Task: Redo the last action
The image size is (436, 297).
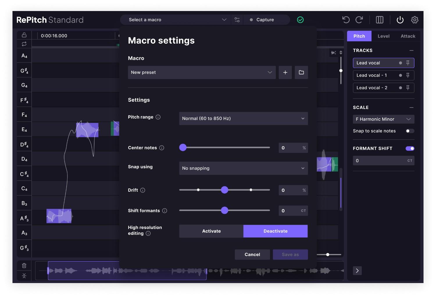Action: click(x=360, y=19)
